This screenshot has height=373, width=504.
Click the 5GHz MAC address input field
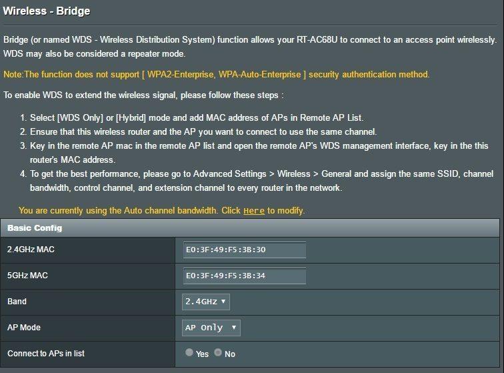244,276
